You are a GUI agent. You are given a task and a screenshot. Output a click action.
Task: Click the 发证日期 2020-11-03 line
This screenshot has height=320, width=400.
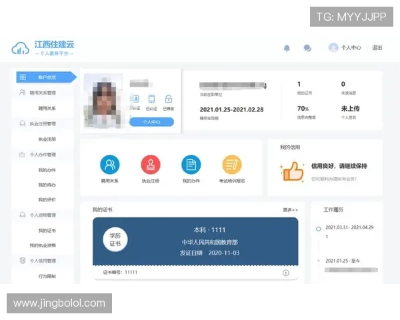click(209, 253)
